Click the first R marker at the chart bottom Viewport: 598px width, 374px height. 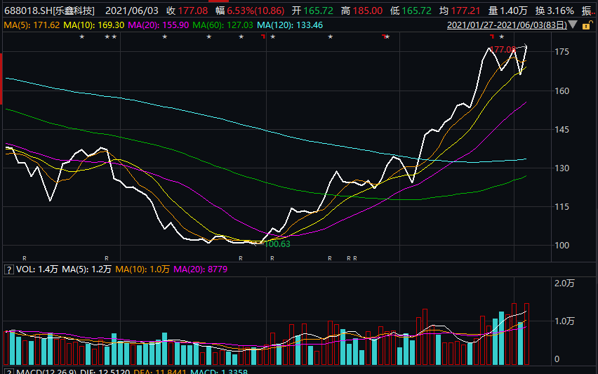tap(25, 258)
